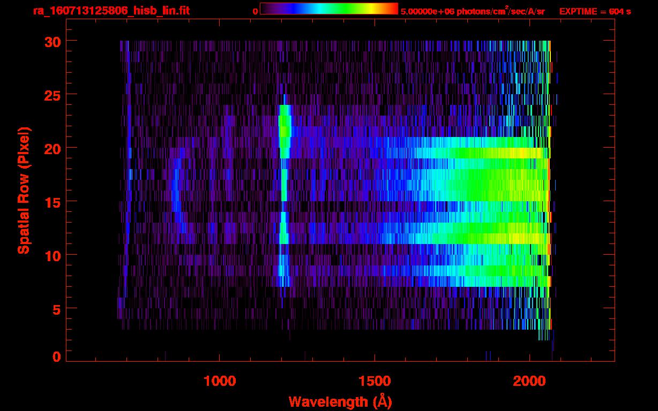
Task: Click the x-axis tick label 1000
Action: (x=220, y=381)
